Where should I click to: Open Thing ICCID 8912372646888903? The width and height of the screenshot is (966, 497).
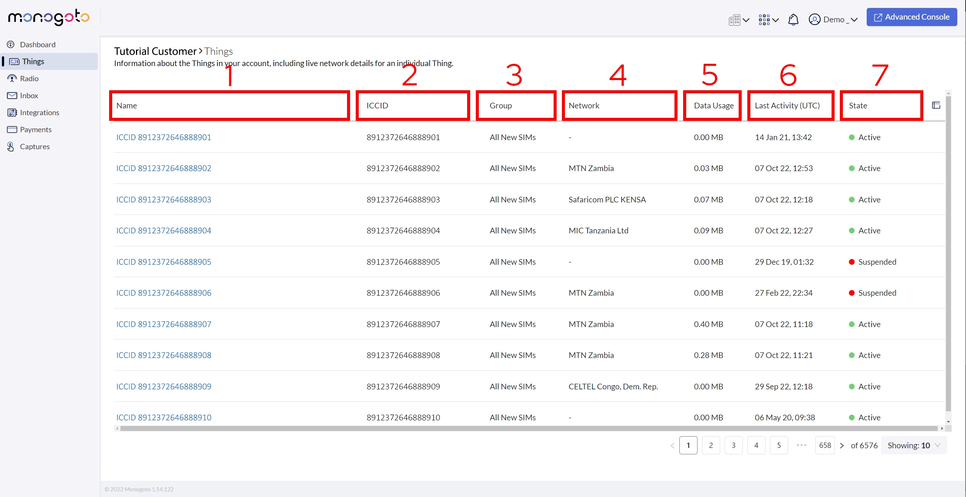click(x=164, y=200)
